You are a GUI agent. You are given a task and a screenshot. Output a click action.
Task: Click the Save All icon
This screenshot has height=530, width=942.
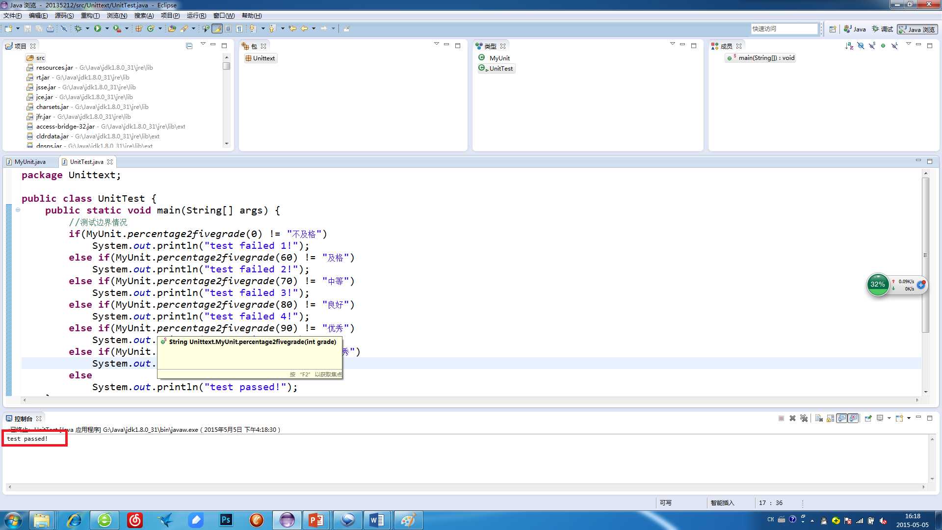pyautogui.click(x=39, y=28)
